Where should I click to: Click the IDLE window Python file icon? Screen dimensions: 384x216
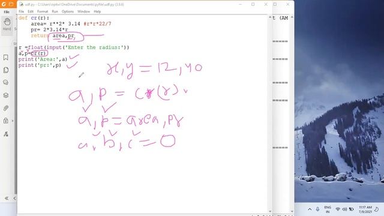21,4
